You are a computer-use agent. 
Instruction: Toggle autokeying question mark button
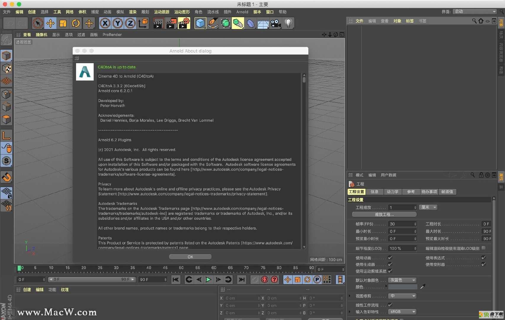(275, 279)
